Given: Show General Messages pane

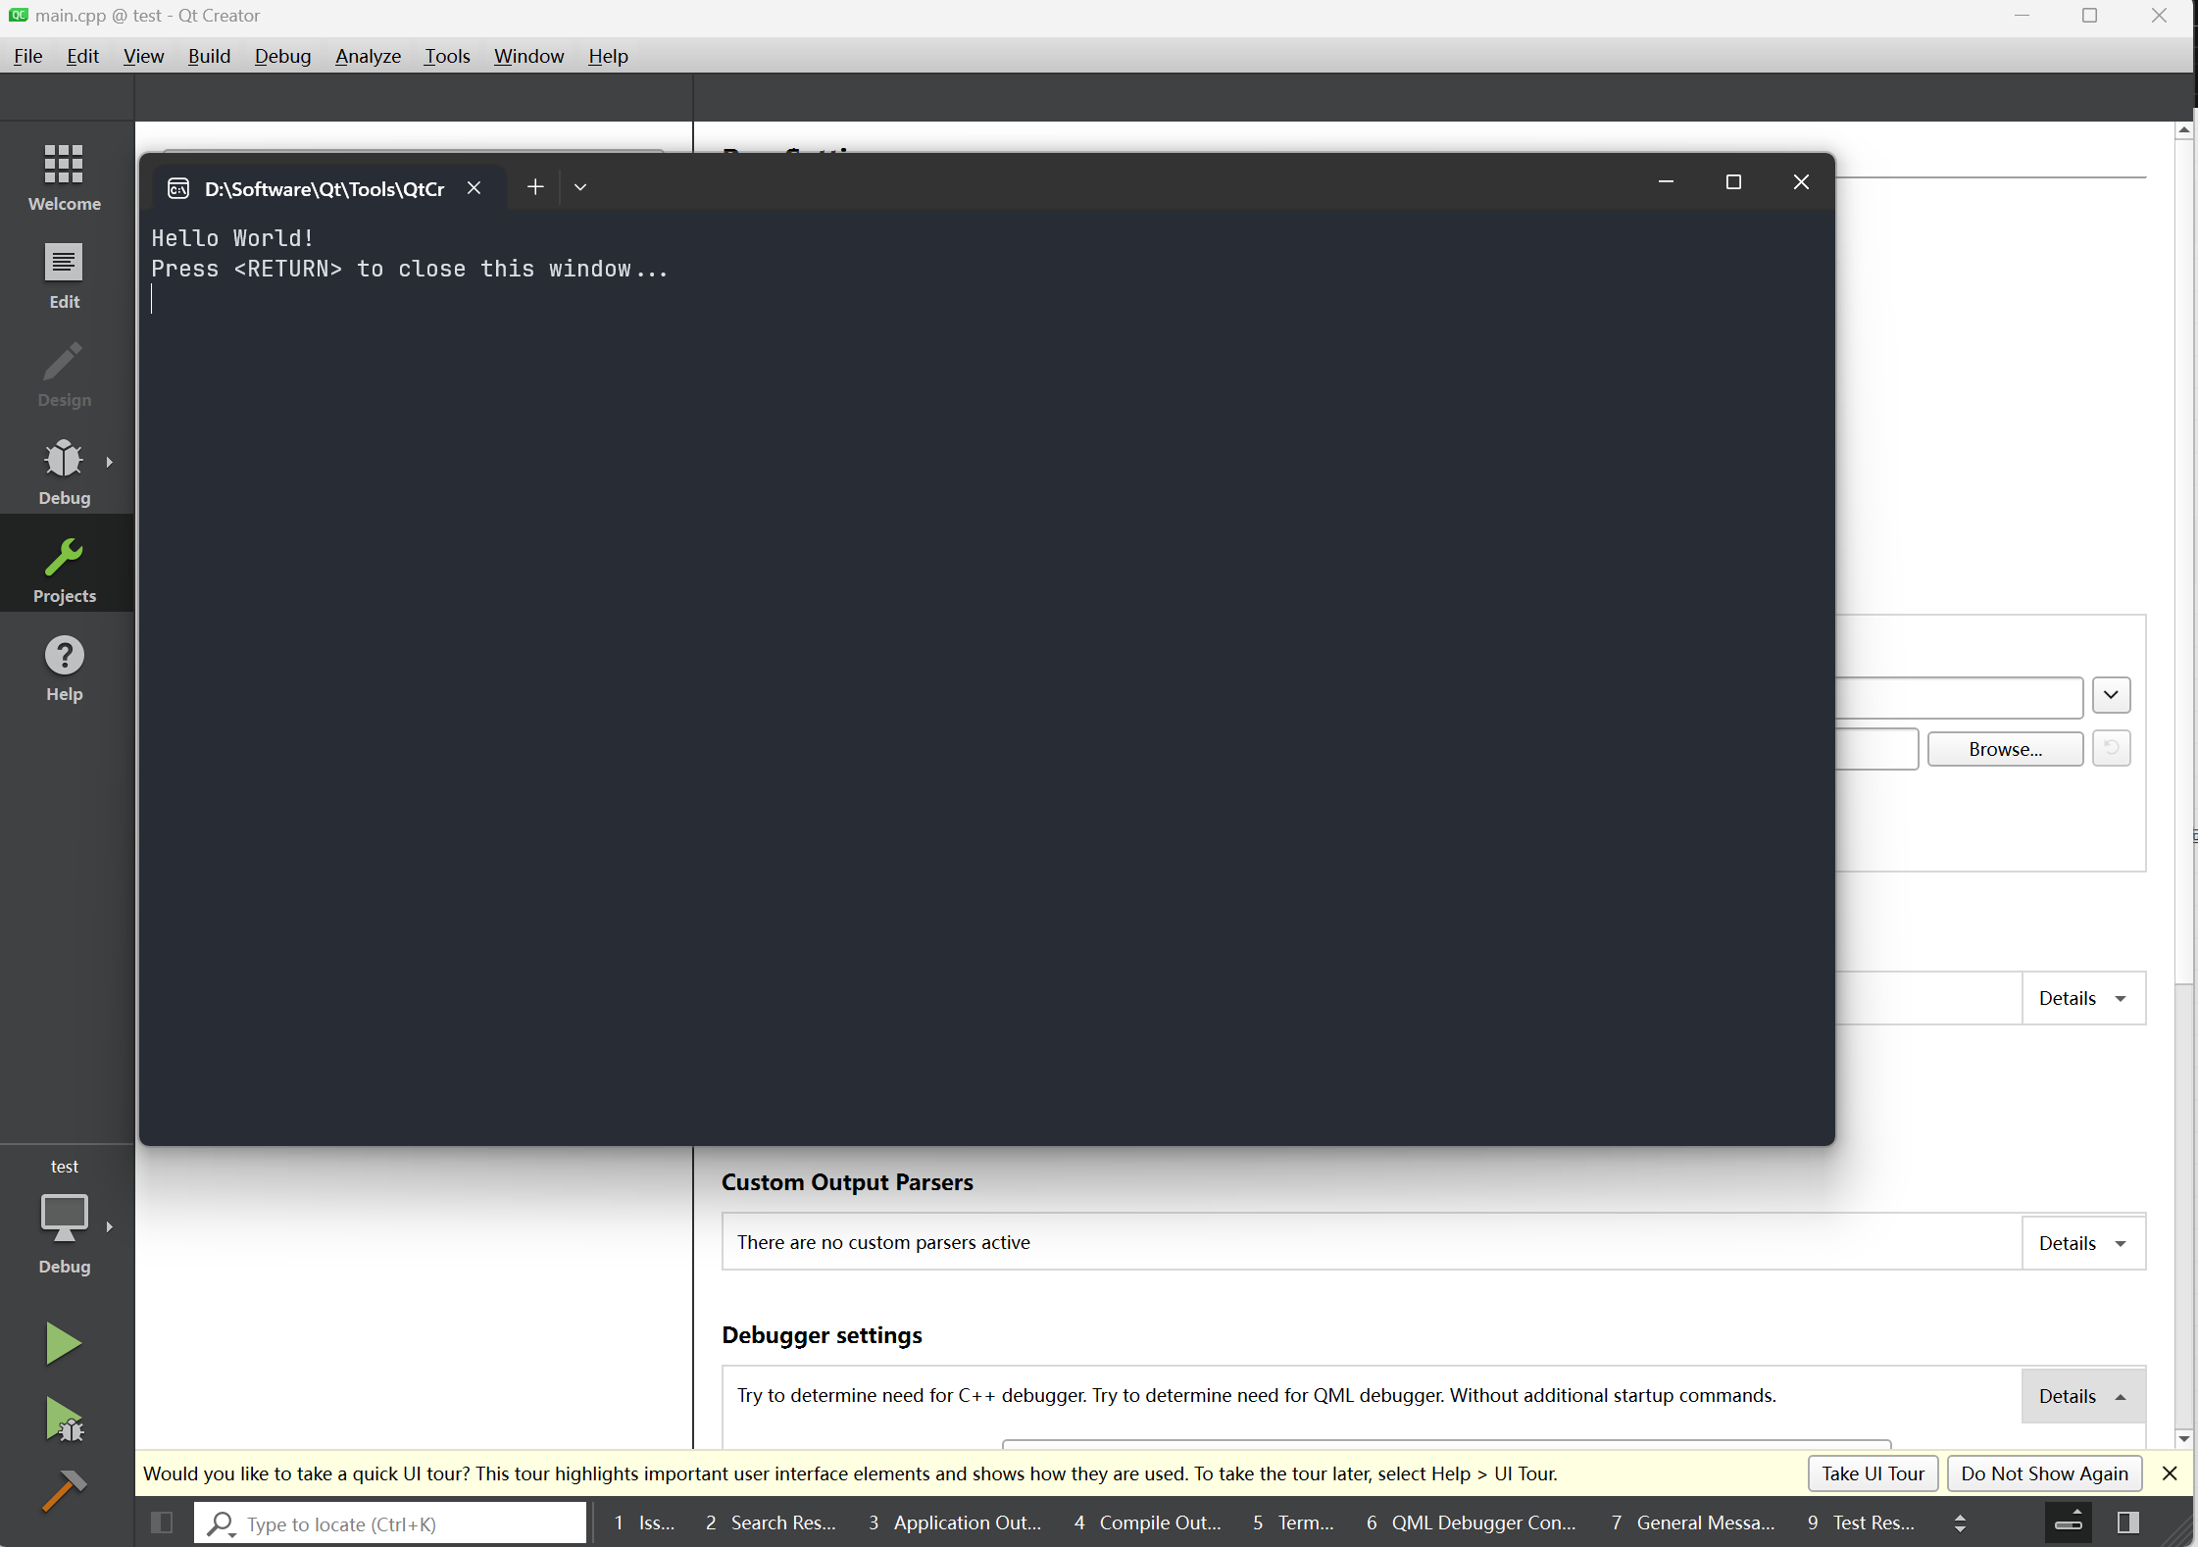Looking at the screenshot, I should tap(1694, 1522).
